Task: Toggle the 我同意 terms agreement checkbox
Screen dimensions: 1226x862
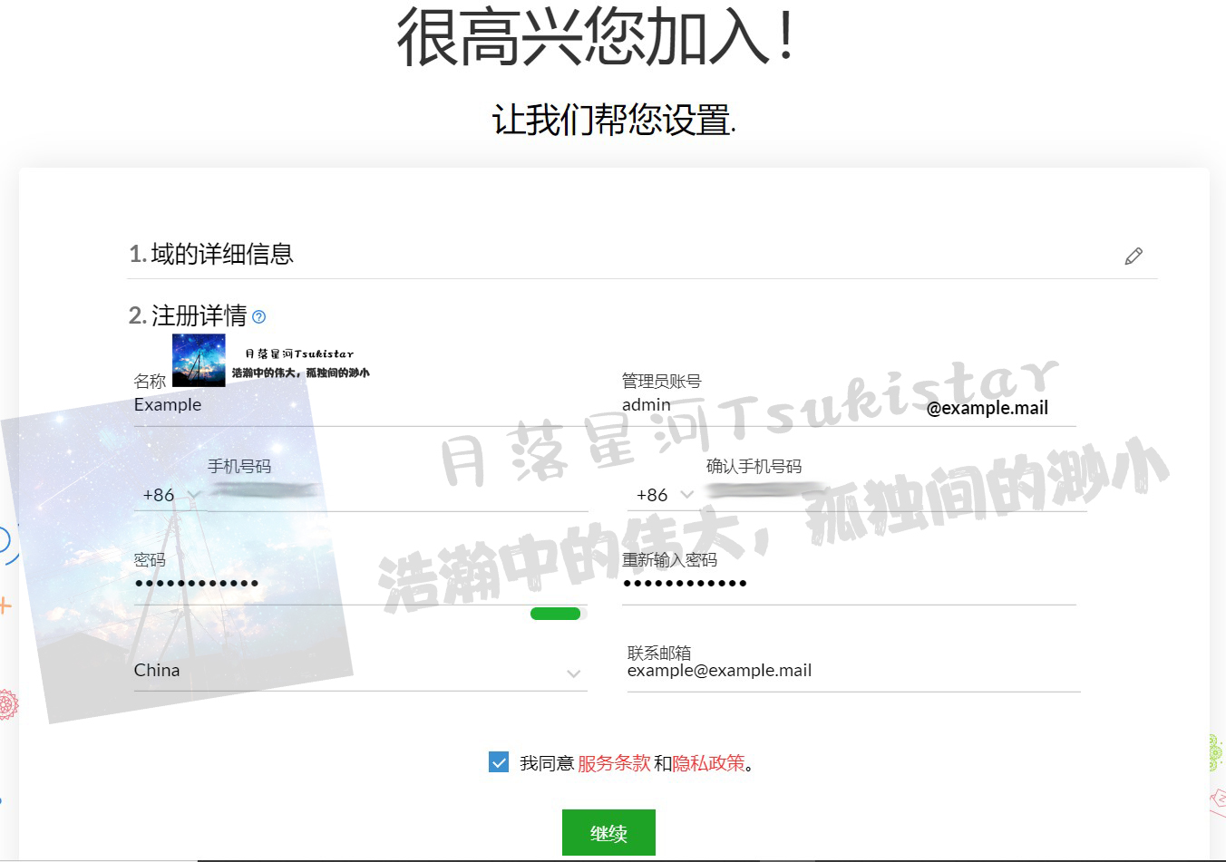Action: [x=499, y=762]
